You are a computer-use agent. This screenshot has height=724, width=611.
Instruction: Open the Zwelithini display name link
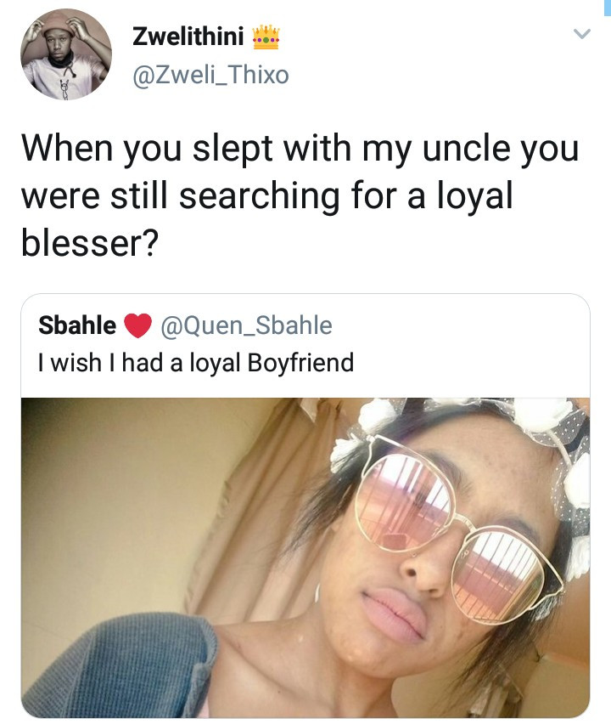188,37
